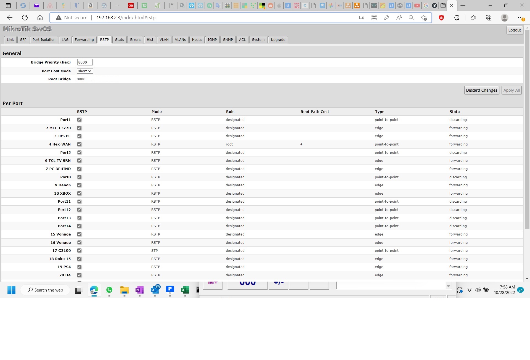This screenshot has height=360, width=530.
Task: Open the Home Assistant bookmark
Action: [192, 6]
